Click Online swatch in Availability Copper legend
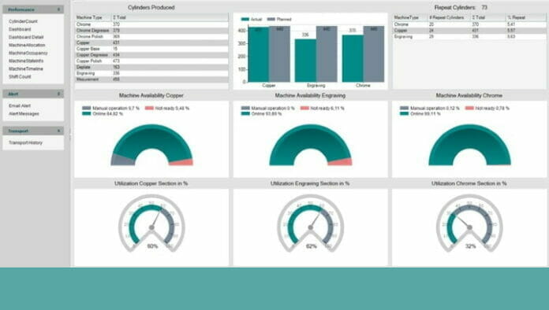The width and height of the screenshot is (549, 310). [86, 113]
